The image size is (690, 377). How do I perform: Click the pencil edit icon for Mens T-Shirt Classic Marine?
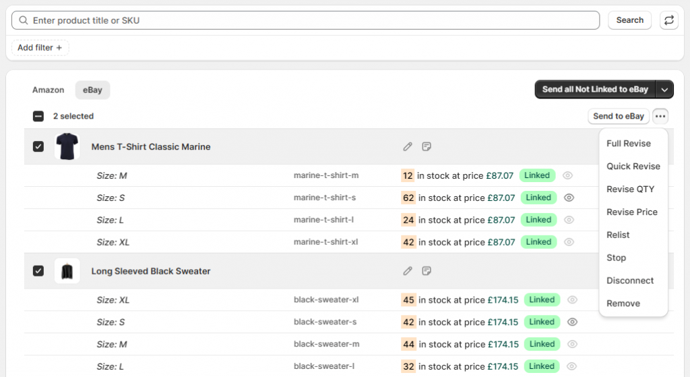(x=408, y=146)
